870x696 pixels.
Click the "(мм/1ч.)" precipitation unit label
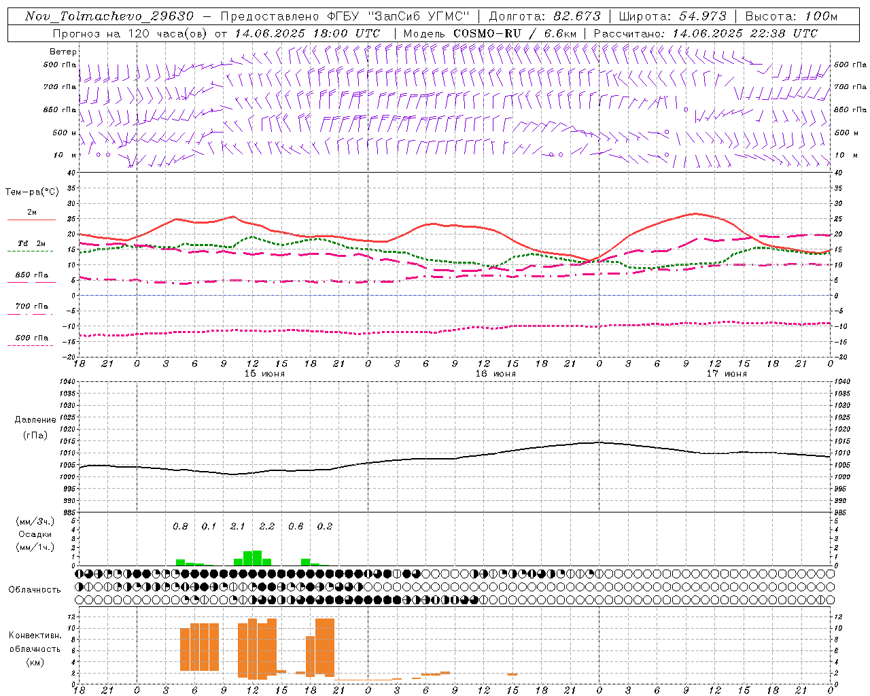click(35, 547)
